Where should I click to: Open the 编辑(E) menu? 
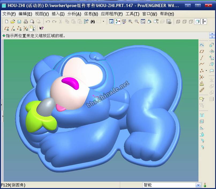click(25, 14)
